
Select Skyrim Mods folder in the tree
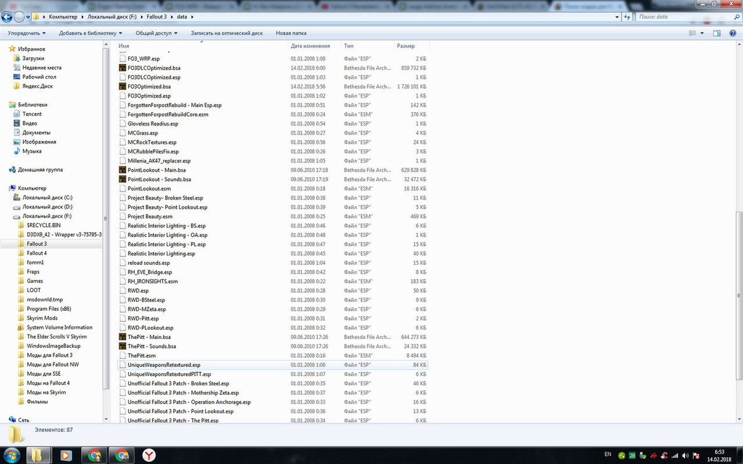[x=42, y=318]
